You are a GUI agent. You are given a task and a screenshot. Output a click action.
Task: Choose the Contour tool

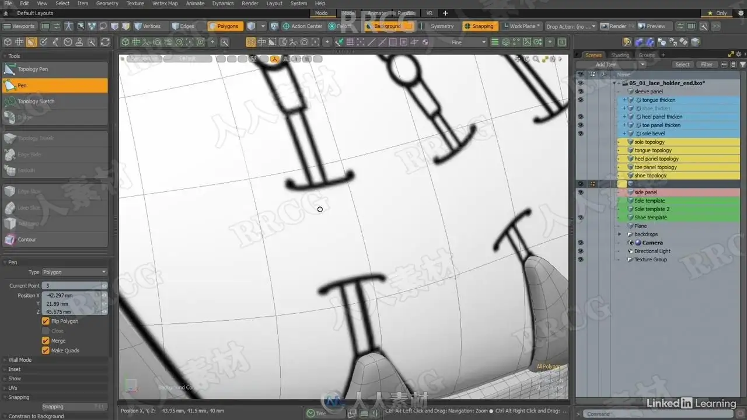55,239
